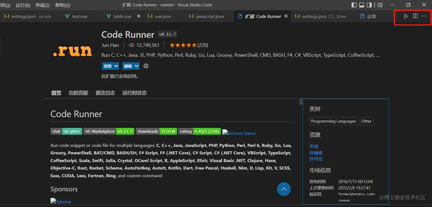Click the rating 4.45/5 (220) badge
Screen dimensions: 432x207
(x=200, y=131)
